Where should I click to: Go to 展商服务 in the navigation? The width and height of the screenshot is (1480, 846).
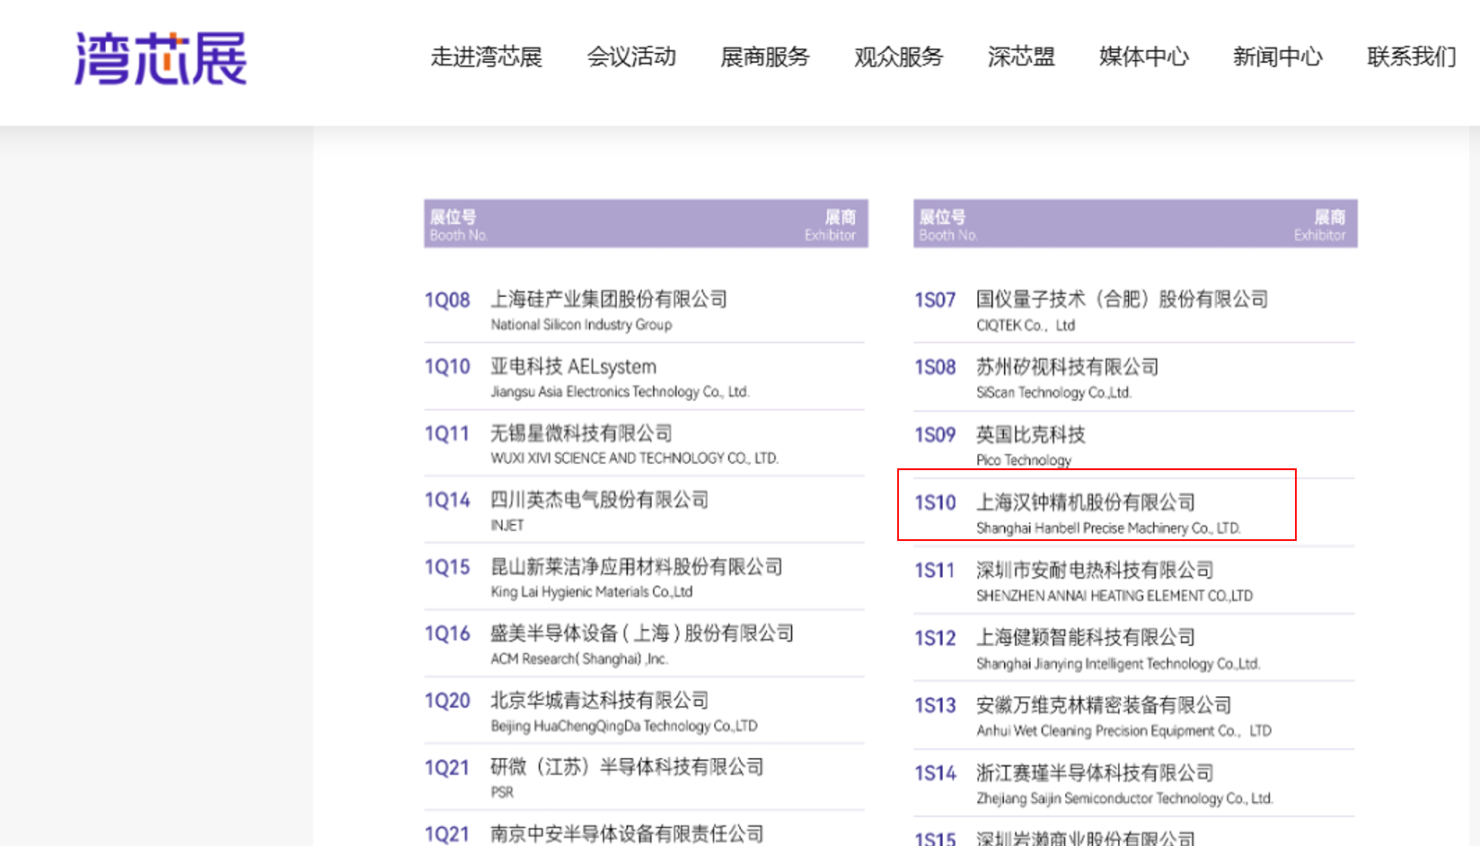point(765,57)
